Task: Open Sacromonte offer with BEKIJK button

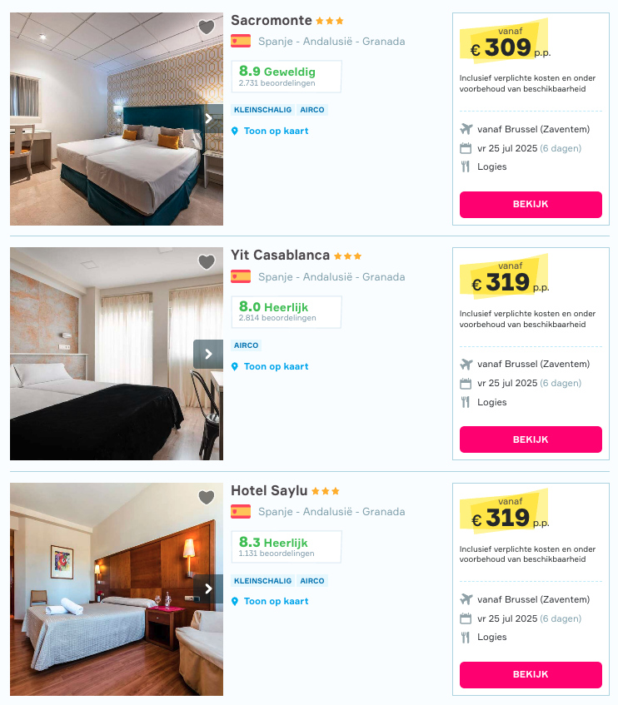Action: tap(531, 205)
